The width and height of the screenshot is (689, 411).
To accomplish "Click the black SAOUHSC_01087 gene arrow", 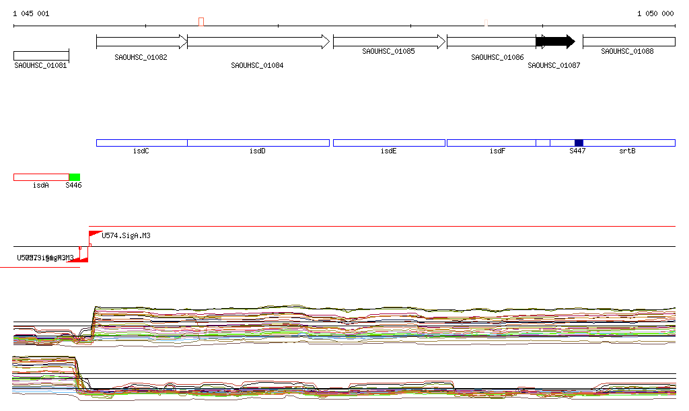I will [554, 42].
